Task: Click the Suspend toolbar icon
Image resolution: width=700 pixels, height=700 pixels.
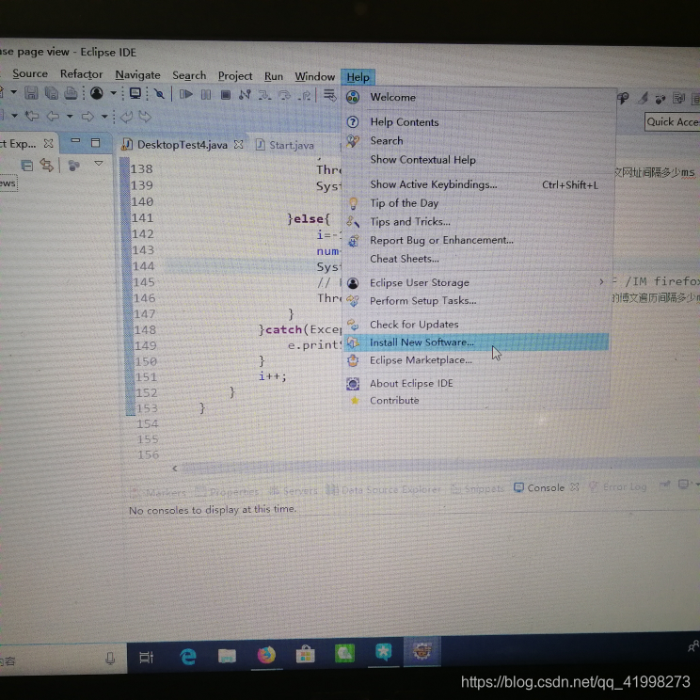Action: click(206, 94)
